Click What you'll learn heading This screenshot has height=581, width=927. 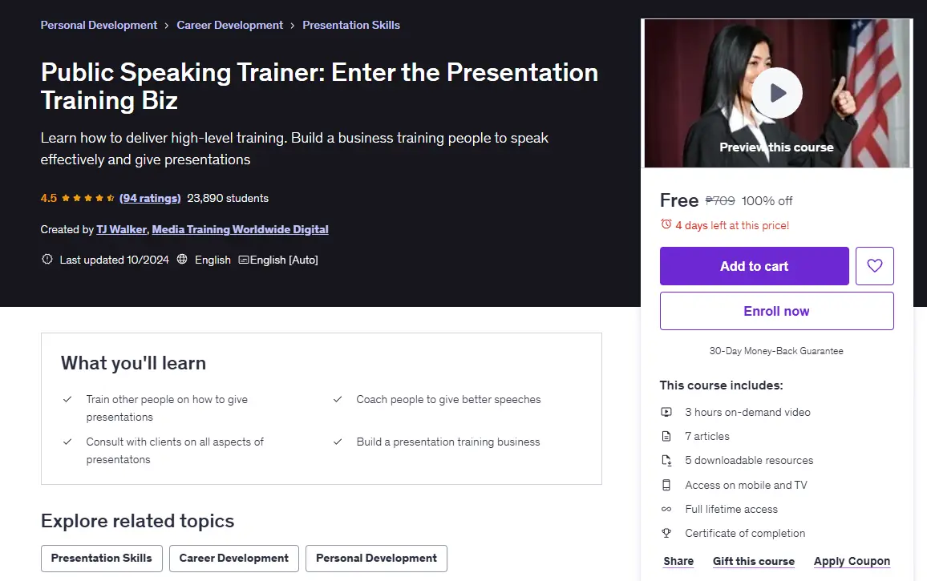click(x=134, y=363)
